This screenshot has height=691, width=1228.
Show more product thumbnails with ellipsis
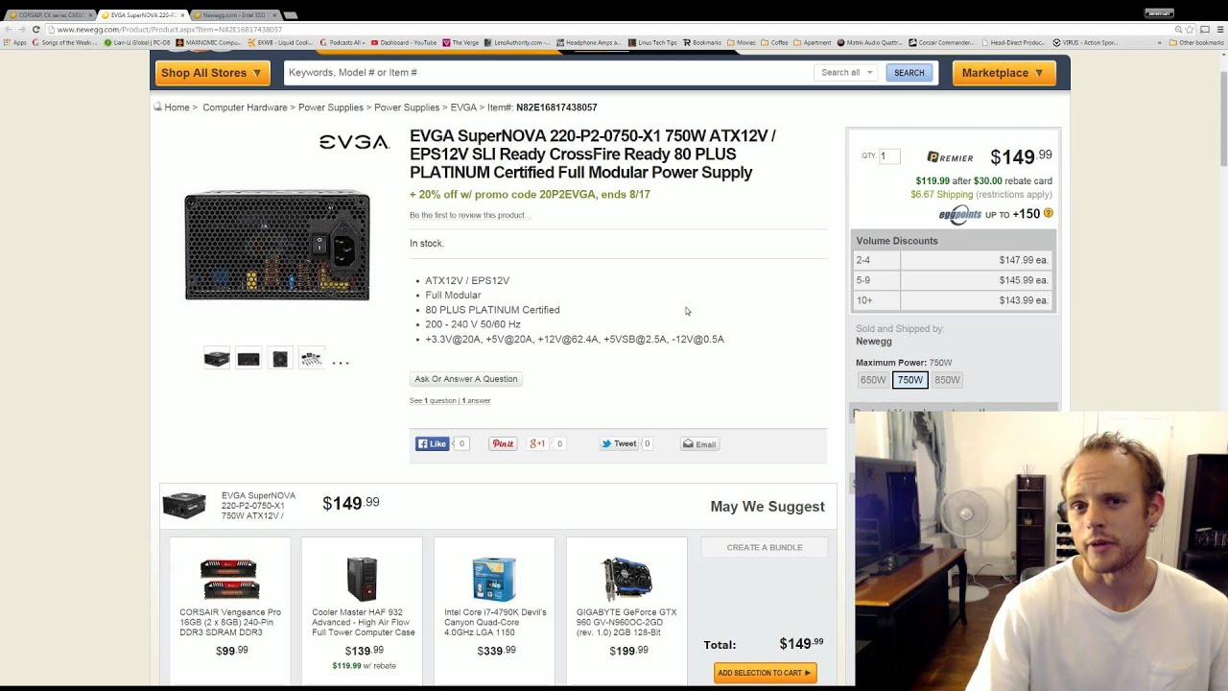[341, 362]
